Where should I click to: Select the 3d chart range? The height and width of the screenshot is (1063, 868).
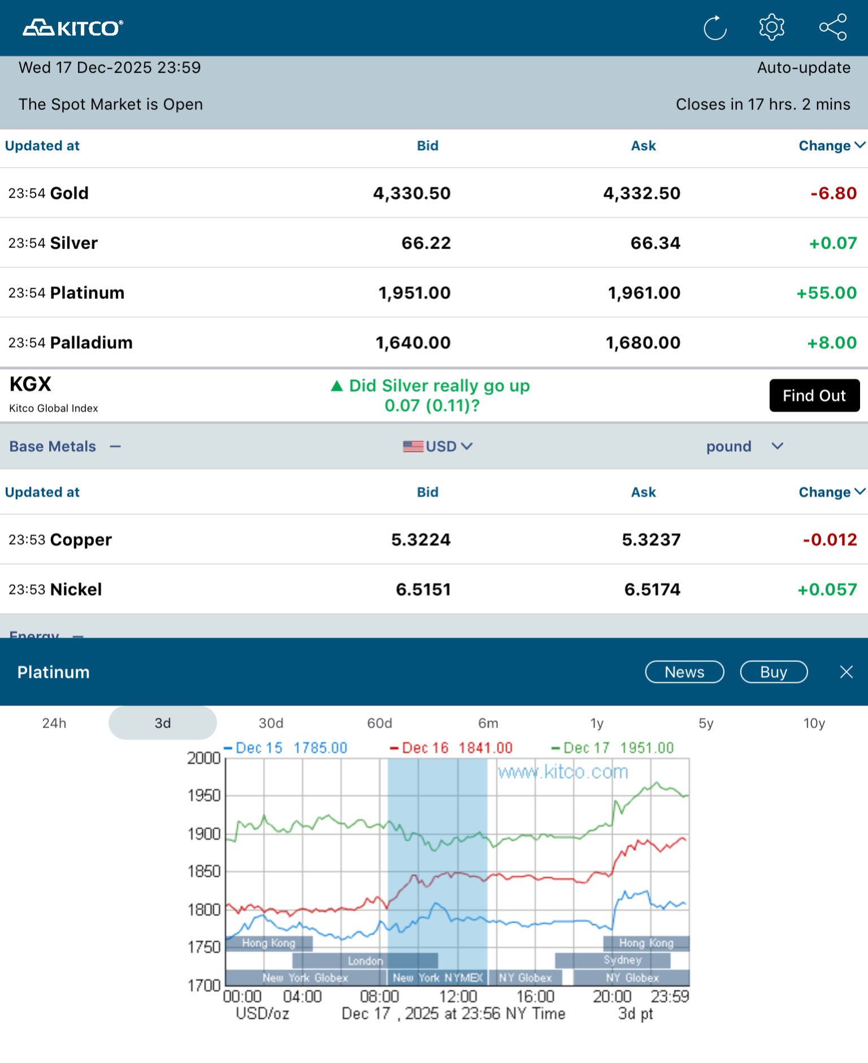[x=163, y=723]
